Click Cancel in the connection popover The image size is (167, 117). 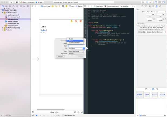[60, 56]
